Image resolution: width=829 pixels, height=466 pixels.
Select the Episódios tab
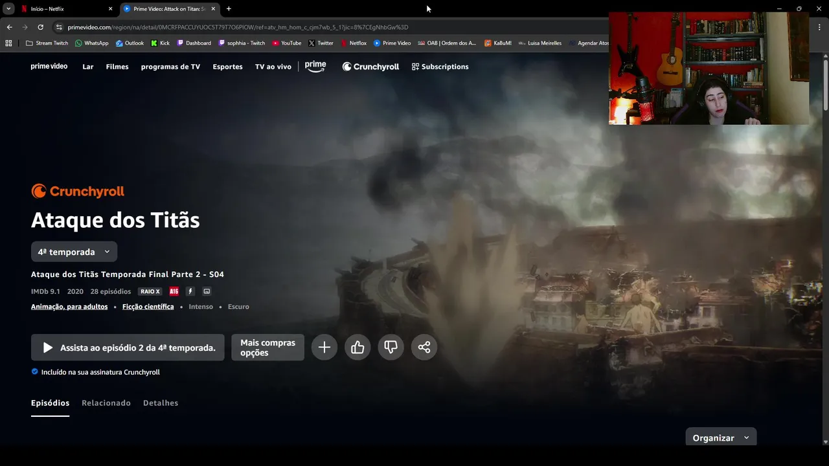pyautogui.click(x=50, y=403)
